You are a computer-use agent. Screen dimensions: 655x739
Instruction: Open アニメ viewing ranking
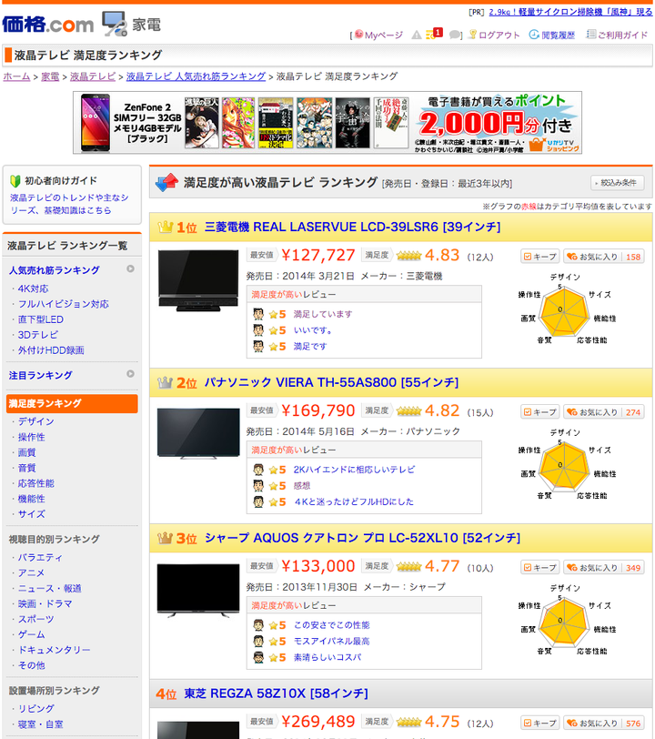coord(31,572)
